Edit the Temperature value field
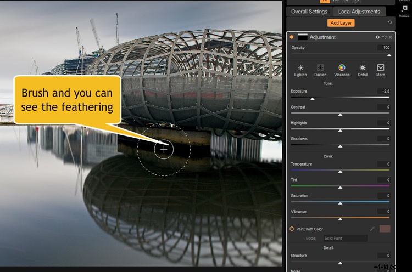The width and height of the screenshot is (412, 272). tap(384, 164)
